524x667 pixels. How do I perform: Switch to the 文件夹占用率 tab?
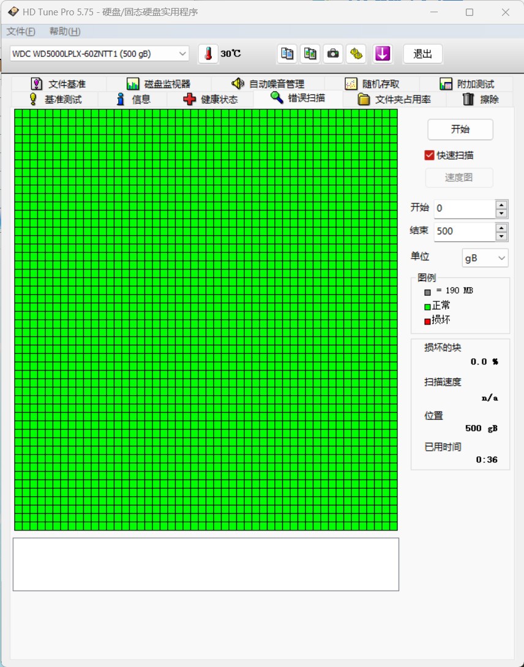tap(394, 99)
